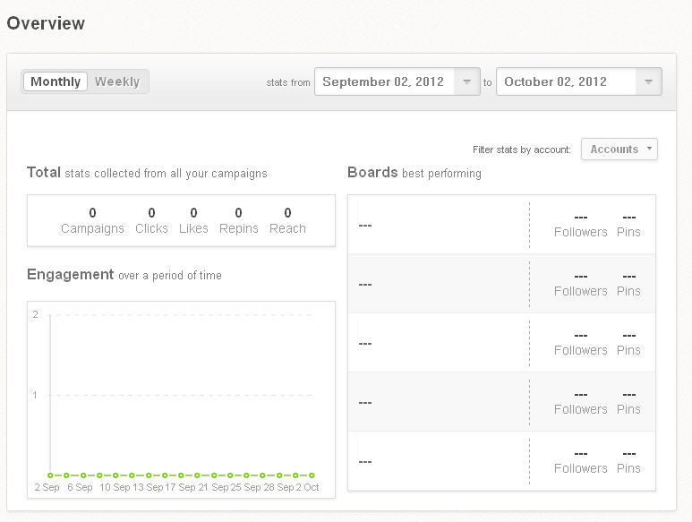Click the 2 Oct data point on Engagement chart
Viewport: 692px width, 522px height.
tap(312, 475)
